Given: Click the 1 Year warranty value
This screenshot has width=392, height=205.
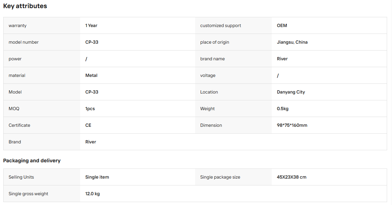Looking at the screenshot, I should (91, 25).
